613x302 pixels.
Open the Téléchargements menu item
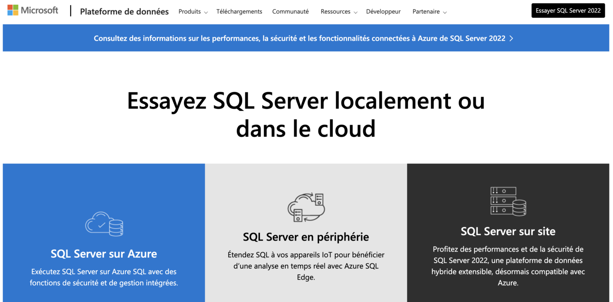tap(239, 12)
